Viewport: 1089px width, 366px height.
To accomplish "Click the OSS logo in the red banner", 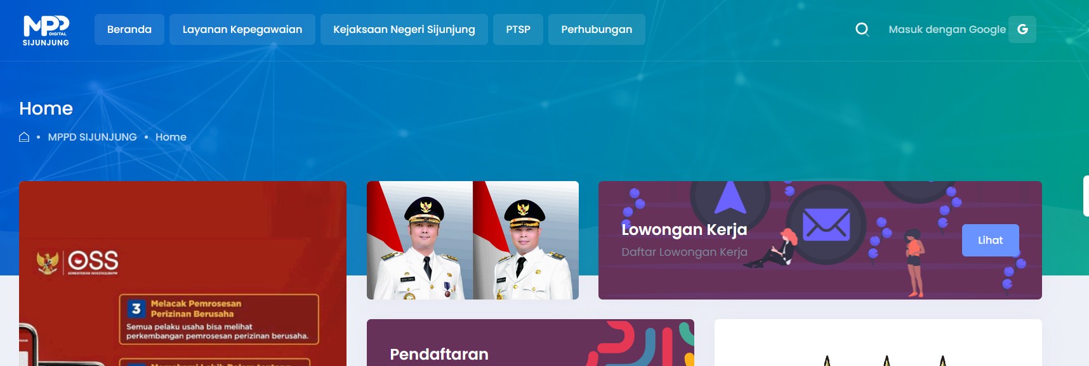I will (x=77, y=262).
